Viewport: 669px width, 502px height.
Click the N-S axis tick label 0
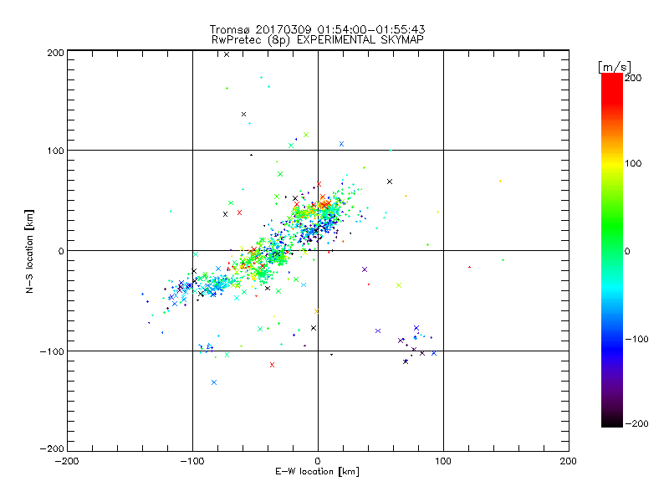click(x=61, y=251)
